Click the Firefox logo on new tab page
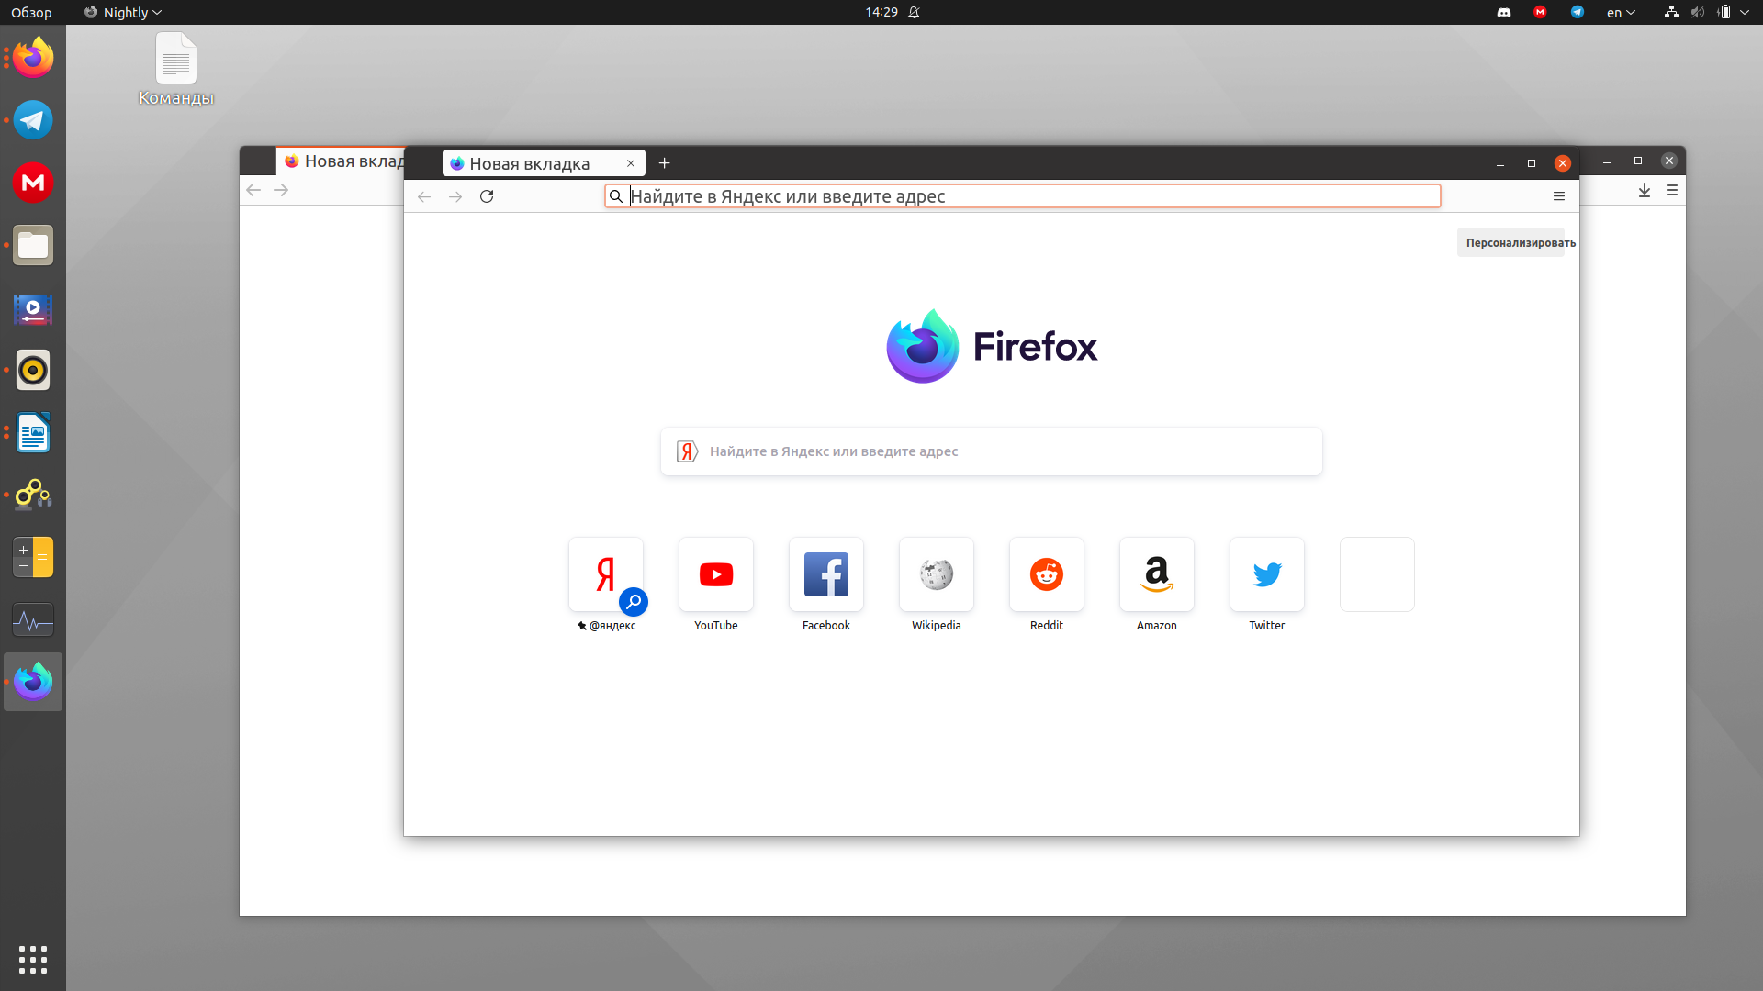 click(x=992, y=347)
